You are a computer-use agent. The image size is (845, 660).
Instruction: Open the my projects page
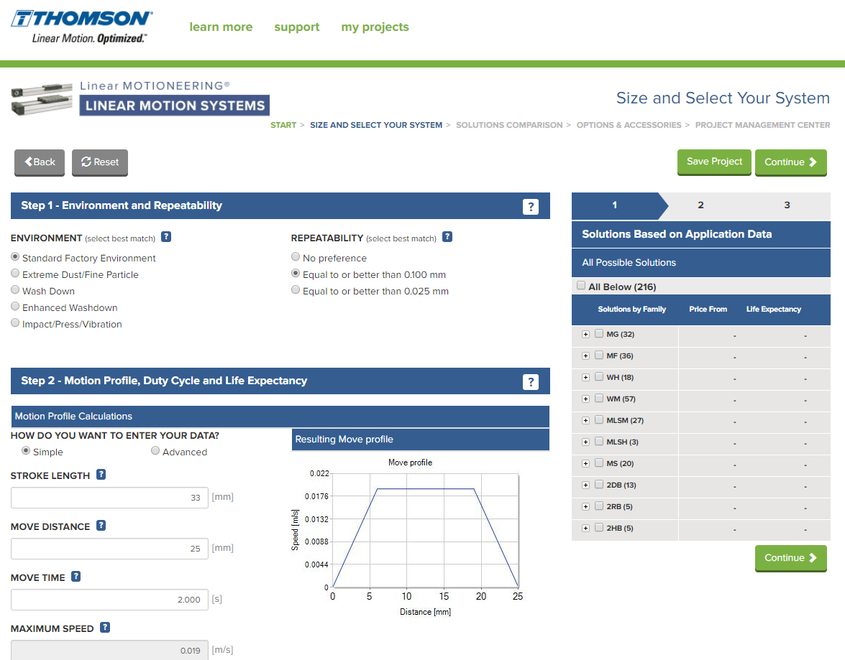pos(375,27)
